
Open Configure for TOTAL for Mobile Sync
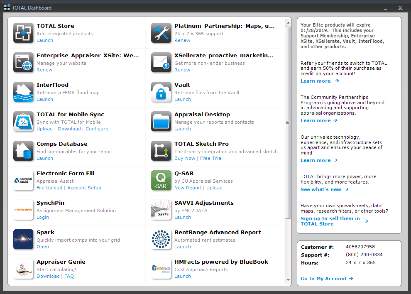tap(97, 129)
